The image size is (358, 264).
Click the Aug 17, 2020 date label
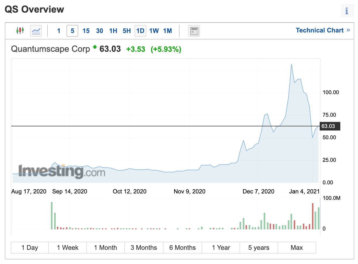(29, 192)
